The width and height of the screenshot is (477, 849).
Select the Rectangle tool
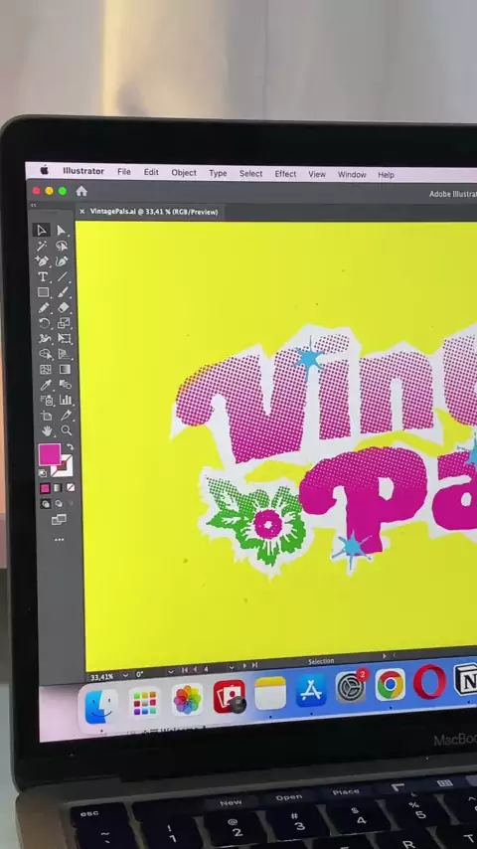click(x=43, y=292)
